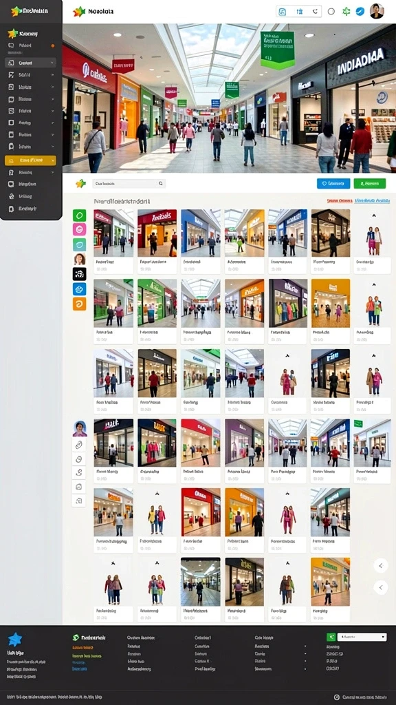
Task: Click the green button next to the blue button
Action: click(x=369, y=183)
